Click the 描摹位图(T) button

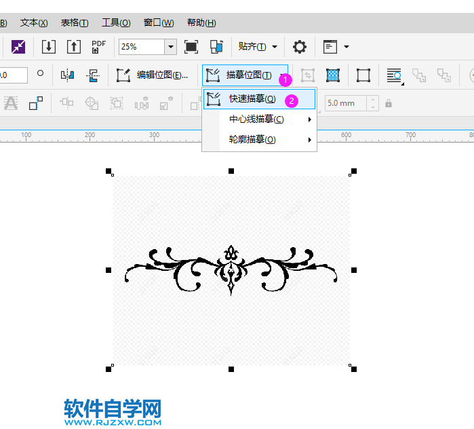click(x=245, y=75)
